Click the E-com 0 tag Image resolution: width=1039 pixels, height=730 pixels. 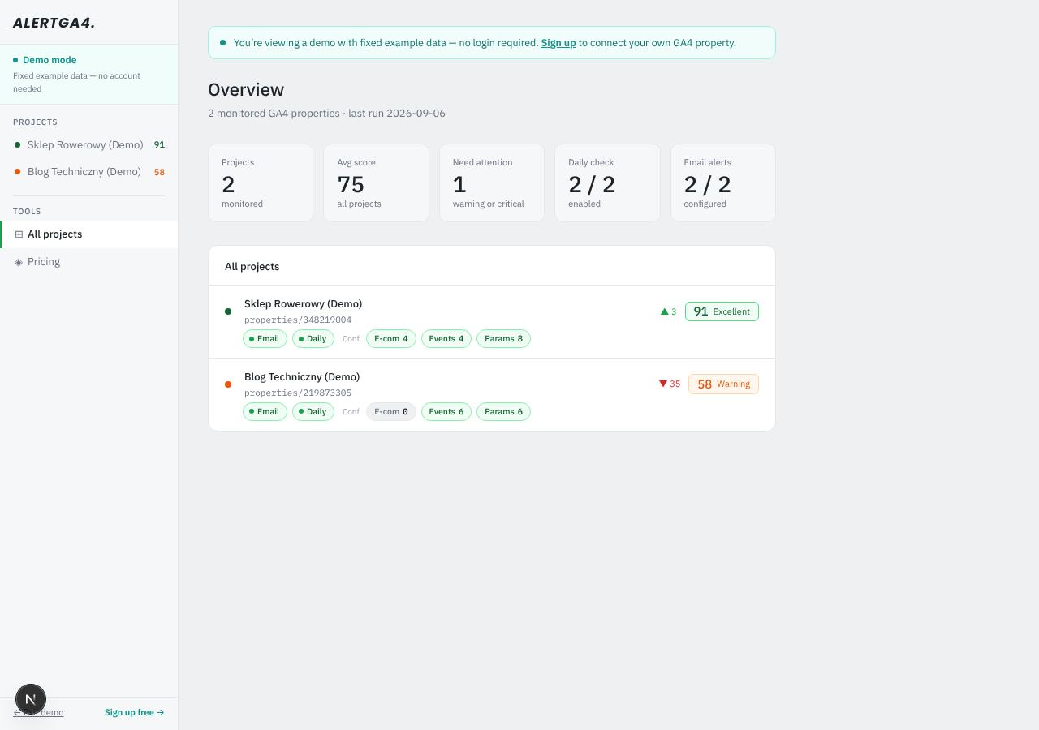click(x=391, y=412)
